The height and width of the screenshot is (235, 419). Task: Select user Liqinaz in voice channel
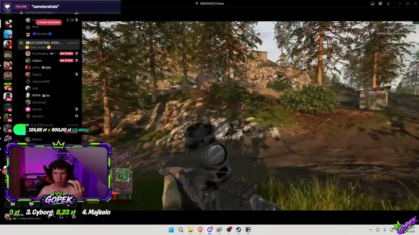[37, 60]
